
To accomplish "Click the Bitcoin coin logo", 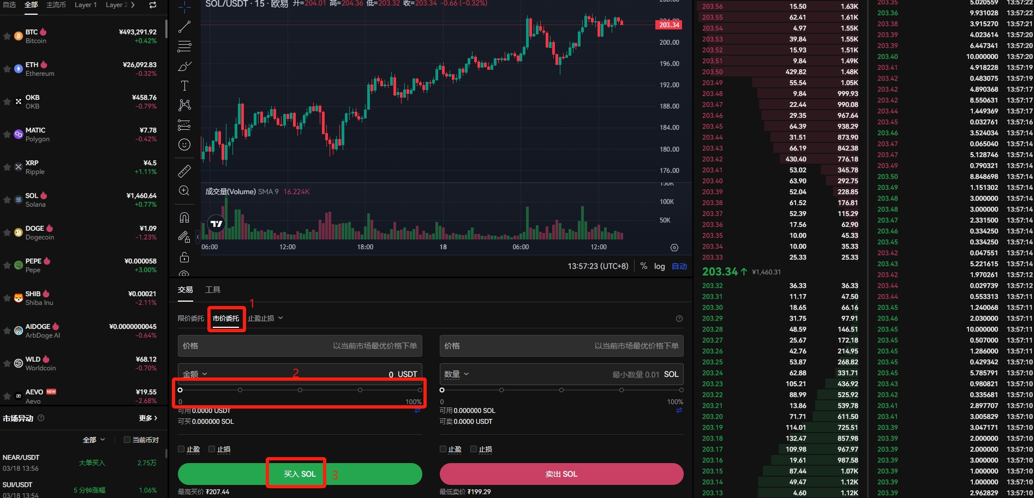I will (18, 36).
